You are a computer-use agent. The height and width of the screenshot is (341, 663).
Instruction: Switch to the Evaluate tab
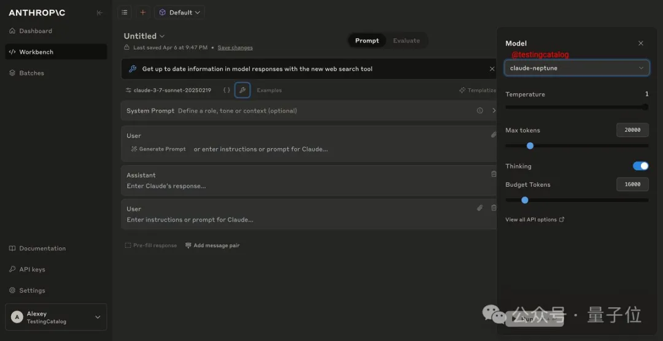[406, 41]
